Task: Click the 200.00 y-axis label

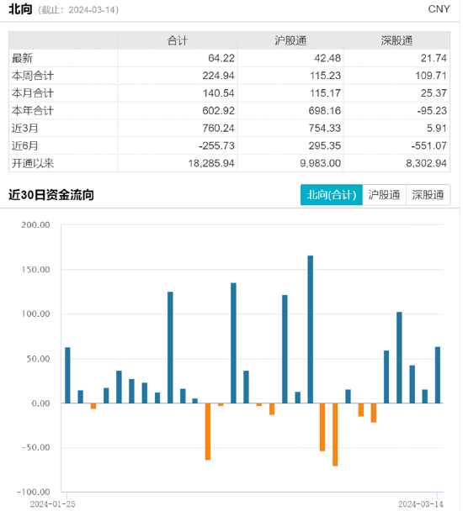Action: click(x=36, y=225)
